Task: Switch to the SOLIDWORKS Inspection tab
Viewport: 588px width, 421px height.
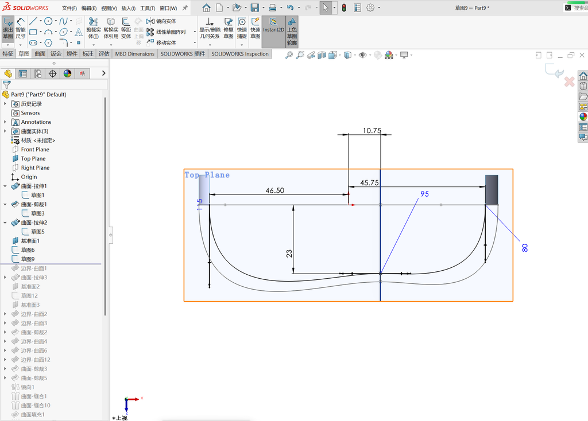Action: coord(240,53)
